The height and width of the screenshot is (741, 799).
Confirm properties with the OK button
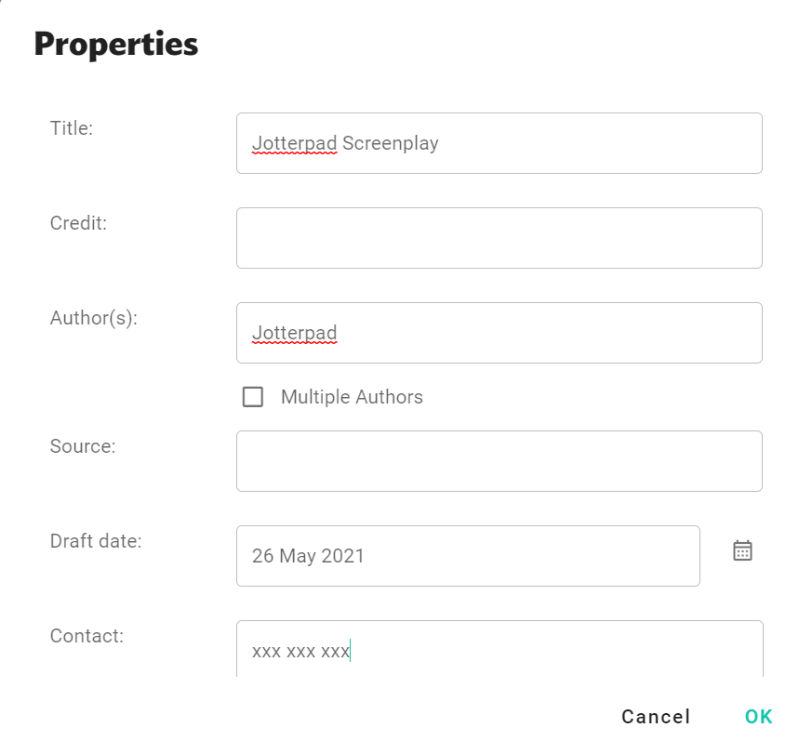[759, 717]
